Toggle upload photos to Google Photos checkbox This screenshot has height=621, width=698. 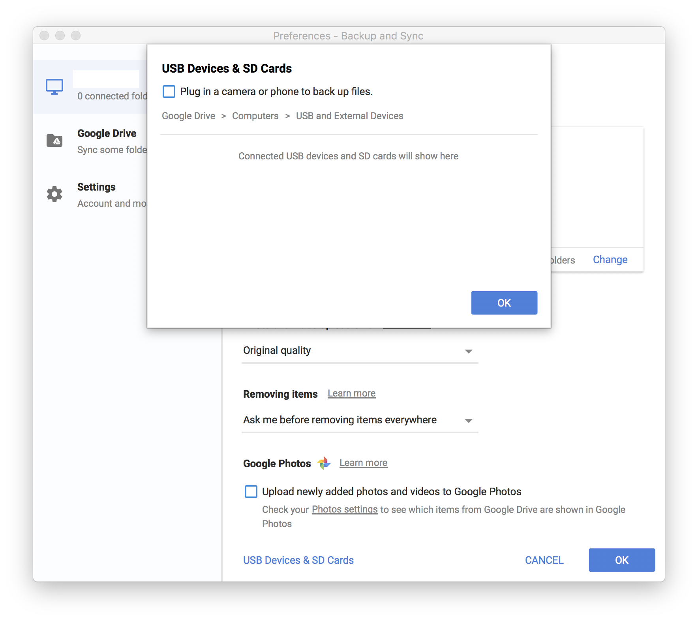[x=251, y=492]
